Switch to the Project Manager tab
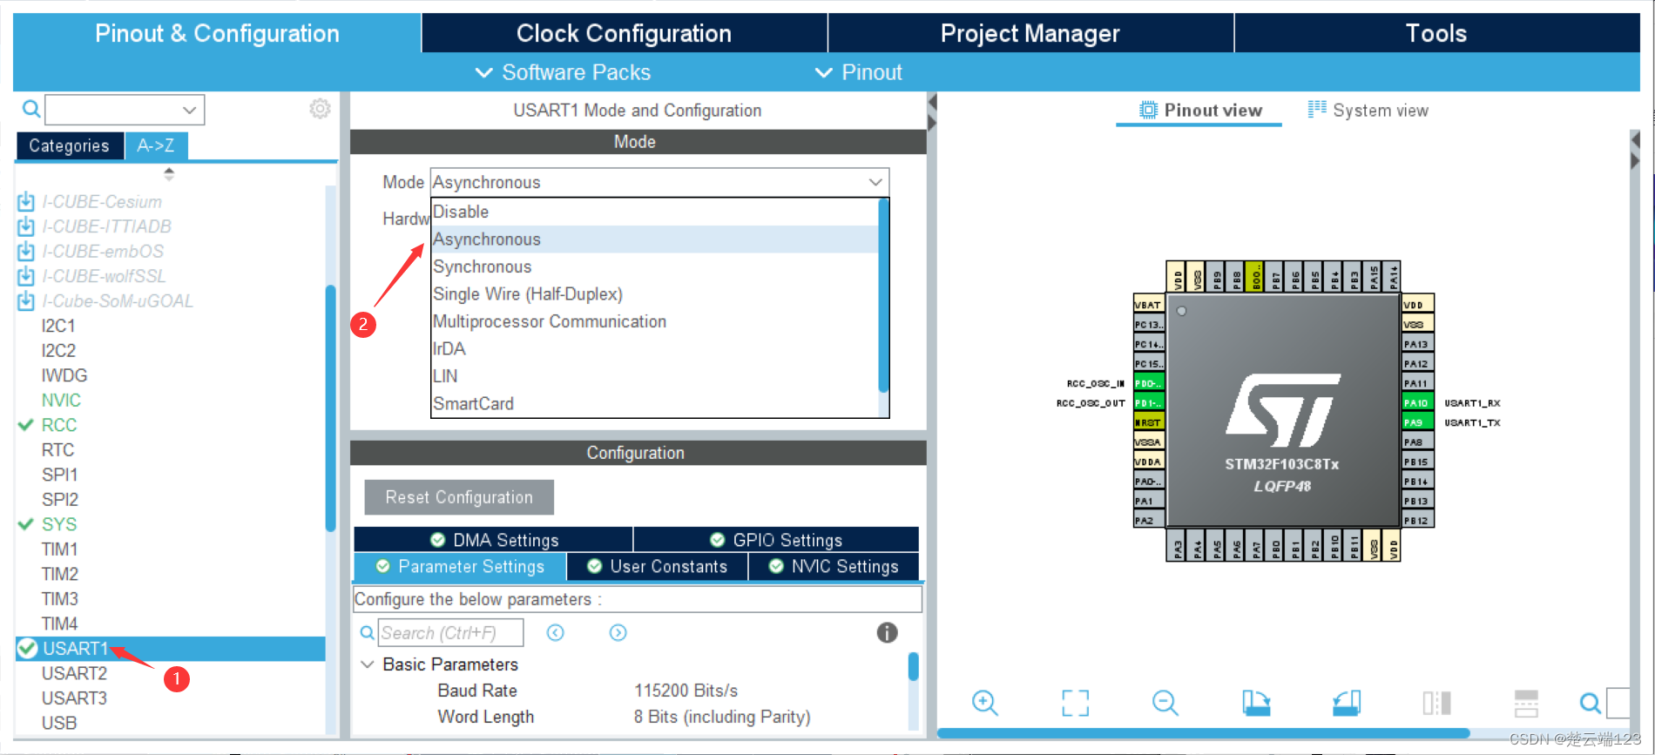Image resolution: width=1655 pixels, height=755 pixels. 1030,33
